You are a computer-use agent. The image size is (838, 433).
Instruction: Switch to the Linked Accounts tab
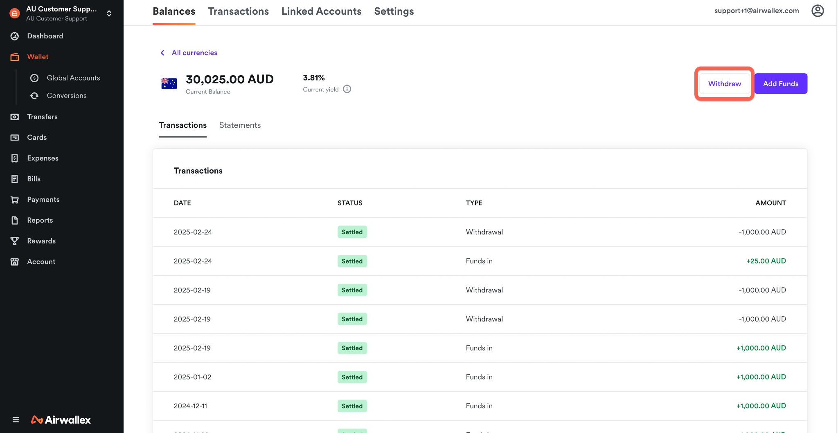point(321,11)
